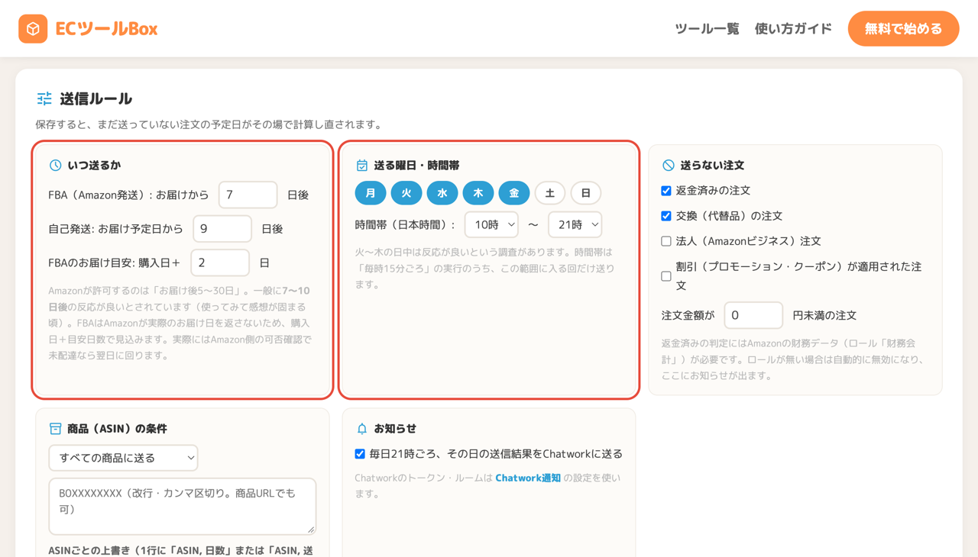Follow the Chatwork通知 link
This screenshot has width=978, height=557.
[528, 478]
